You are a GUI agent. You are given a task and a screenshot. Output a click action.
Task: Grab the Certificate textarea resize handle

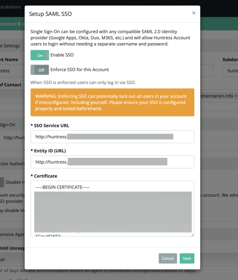click(193, 235)
